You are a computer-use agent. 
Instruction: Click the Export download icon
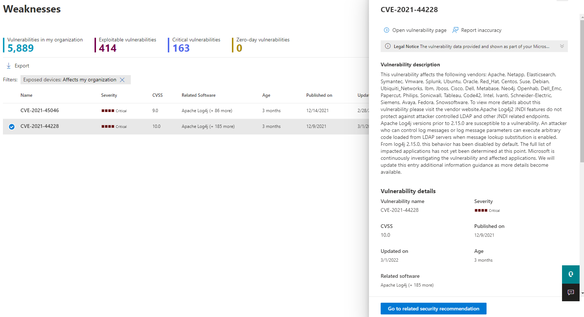coord(9,66)
